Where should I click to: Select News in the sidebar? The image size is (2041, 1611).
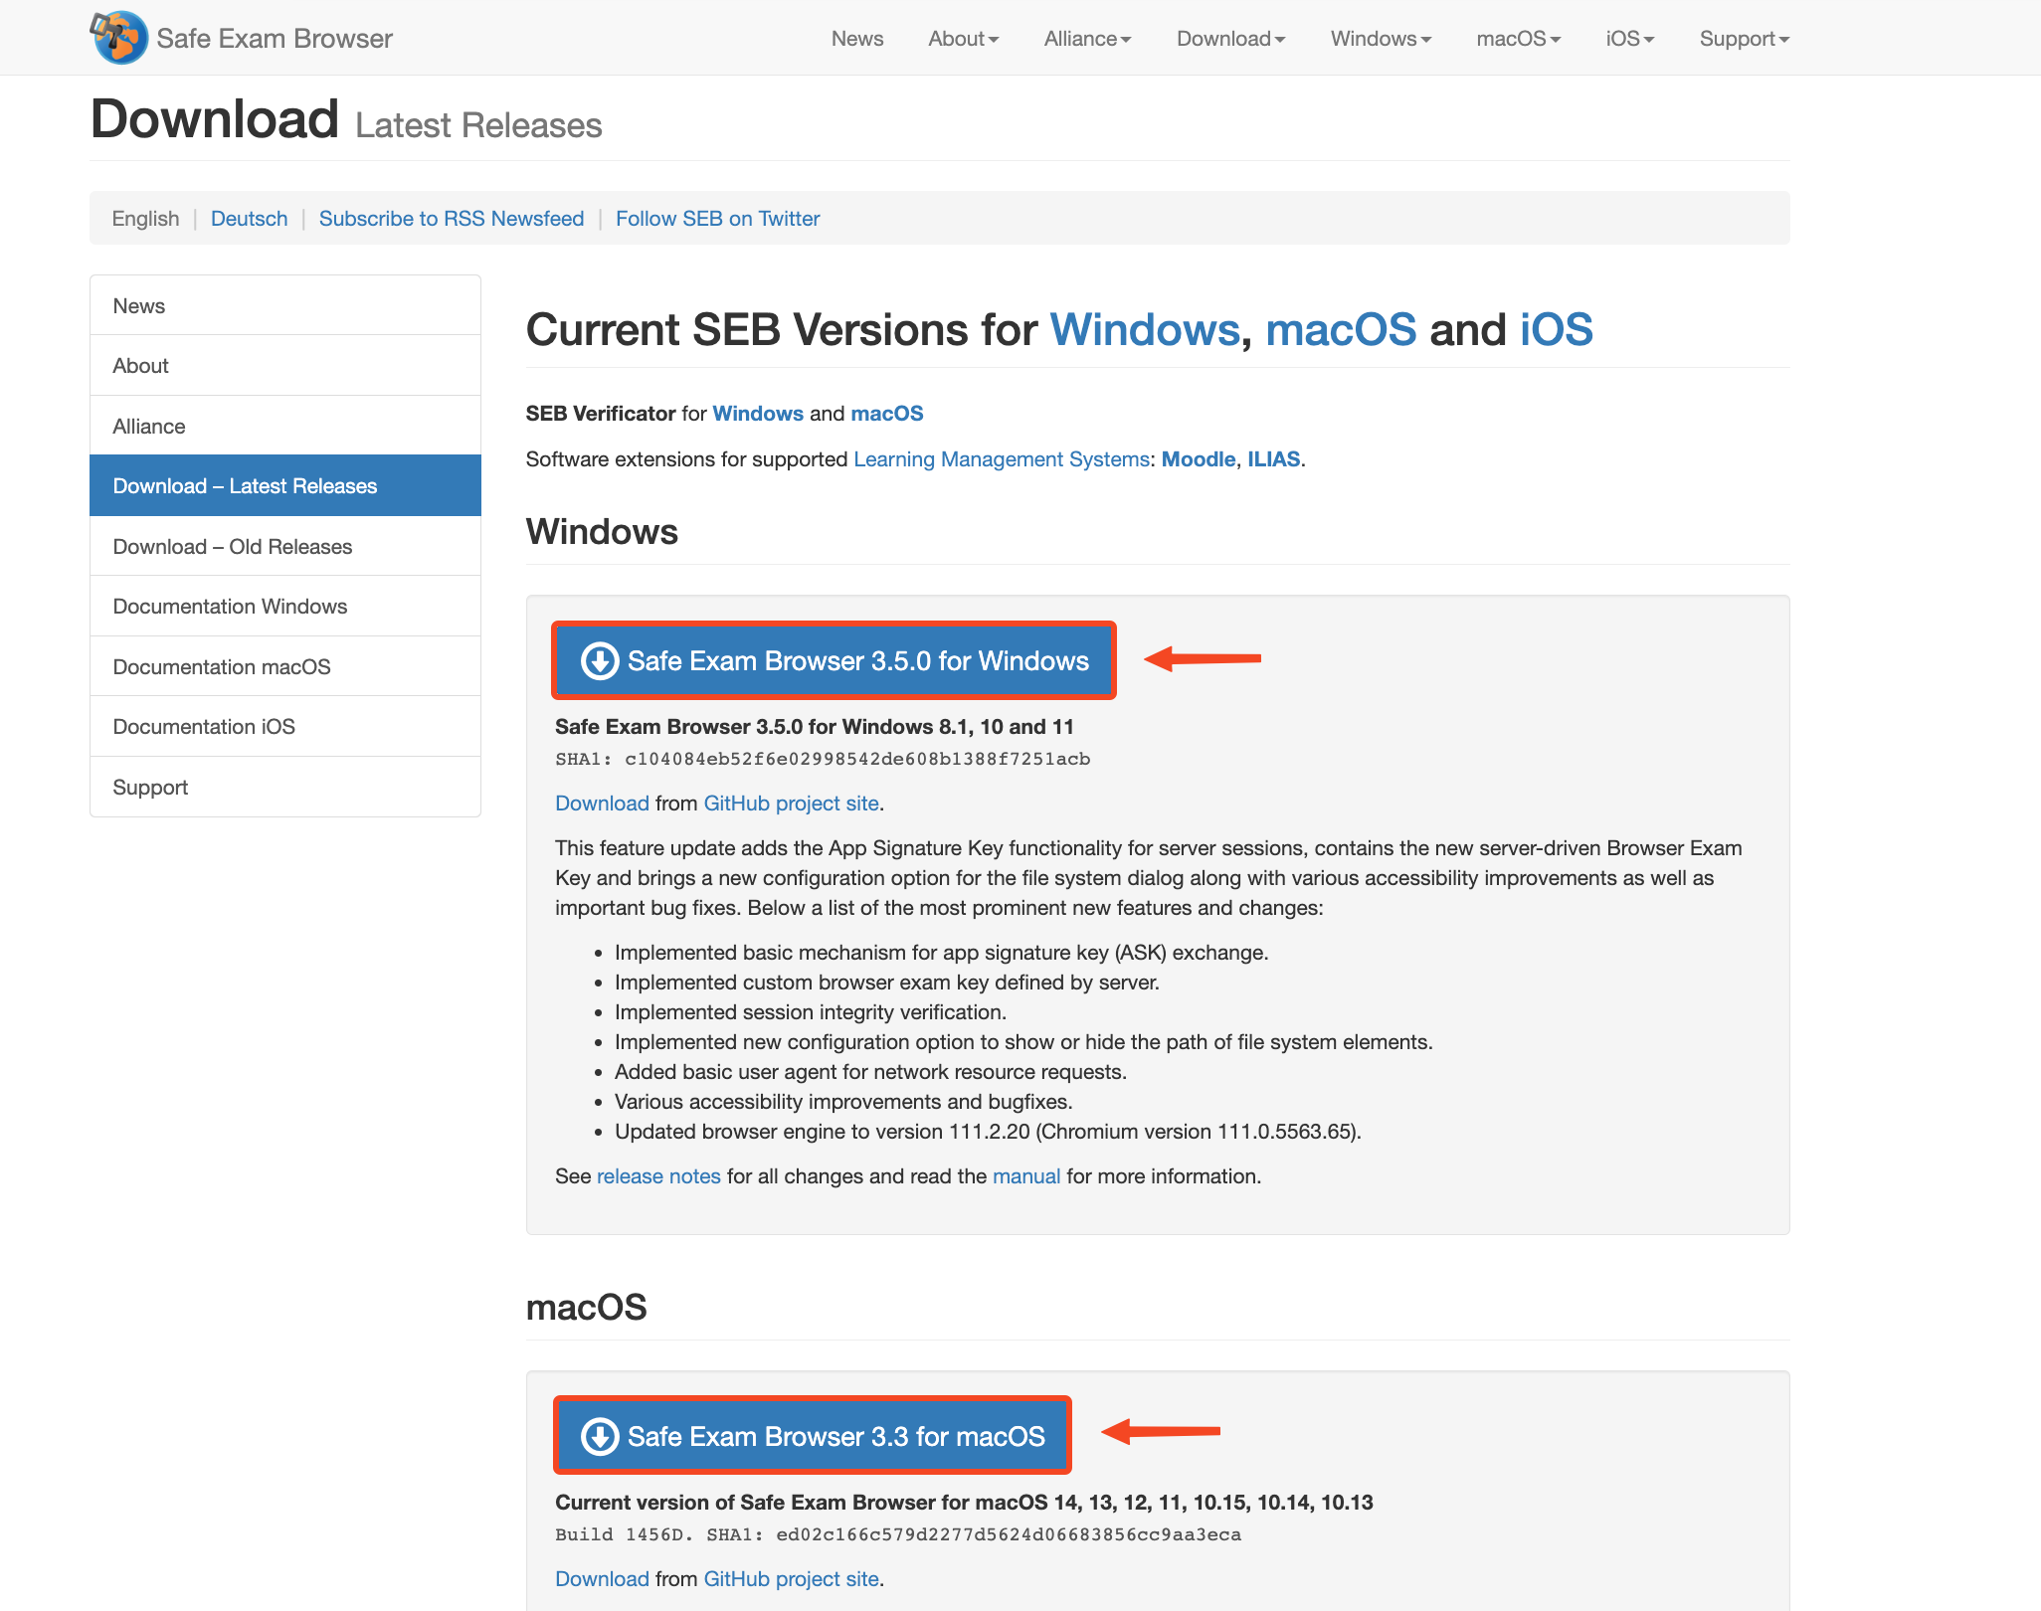coord(285,305)
